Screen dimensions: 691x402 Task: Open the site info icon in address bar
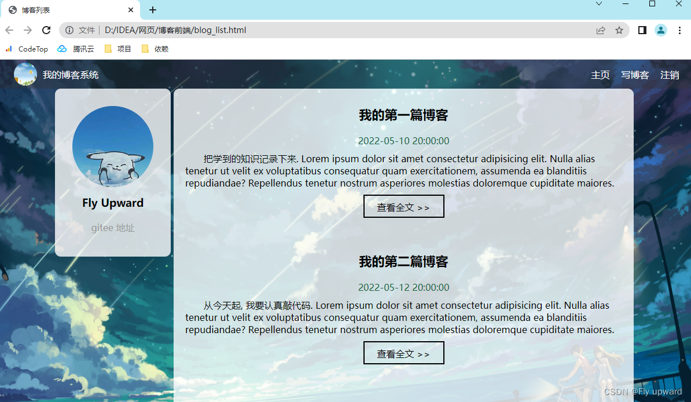coord(69,30)
